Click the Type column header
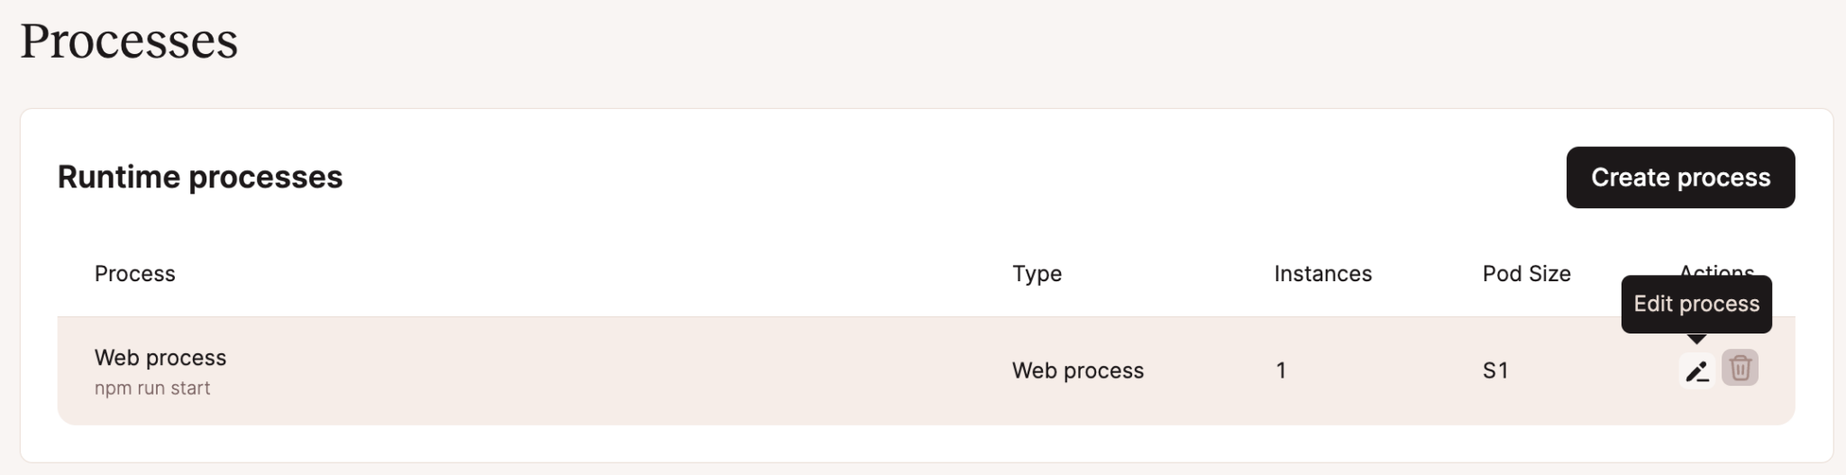Image resolution: width=1846 pixels, height=475 pixels. (1037, 274)
